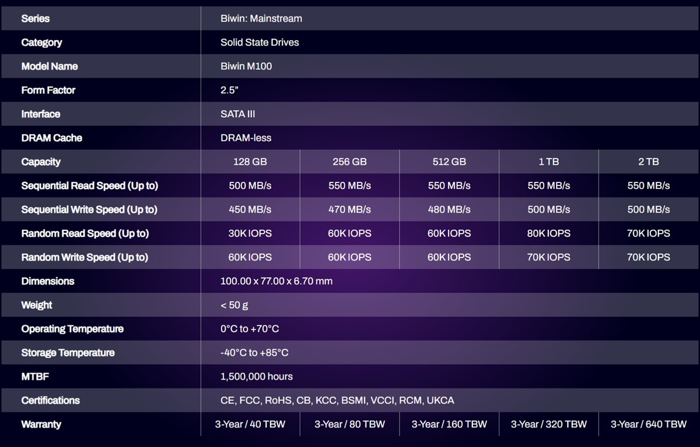Click the 'Biwin: Mainstream' series value
Viewport: 700px width, 447px height.
click(261, 19)
